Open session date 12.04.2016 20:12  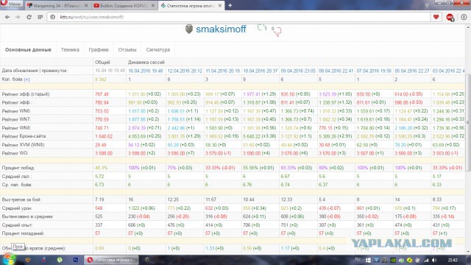coord(185,71)
